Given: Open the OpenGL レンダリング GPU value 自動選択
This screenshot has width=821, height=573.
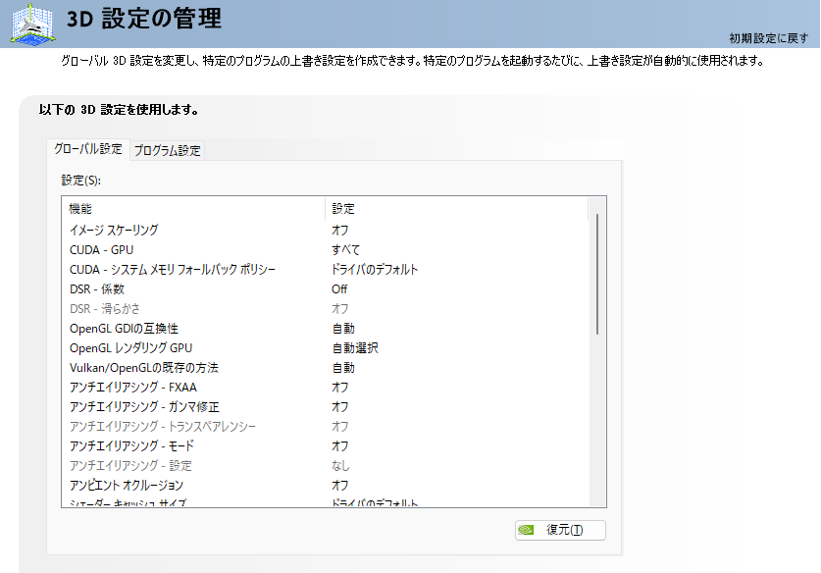Looking at the screenshot, I should tap(354, 347).
